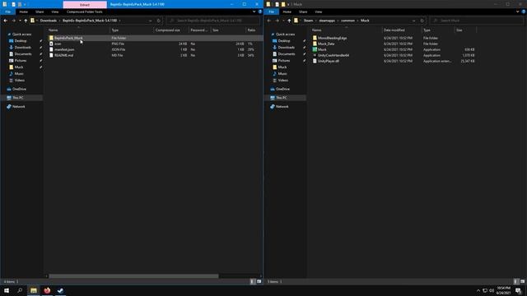Open Help in the Muck window ribbon
Image resolution: width=527 pixels, height=296 pixels.
click(524, 12)
